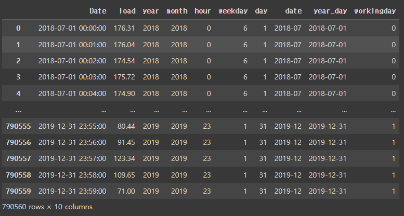Viewport: 404px width, 216px height.
Task: Click the load column header
Action: coord(127,11)
